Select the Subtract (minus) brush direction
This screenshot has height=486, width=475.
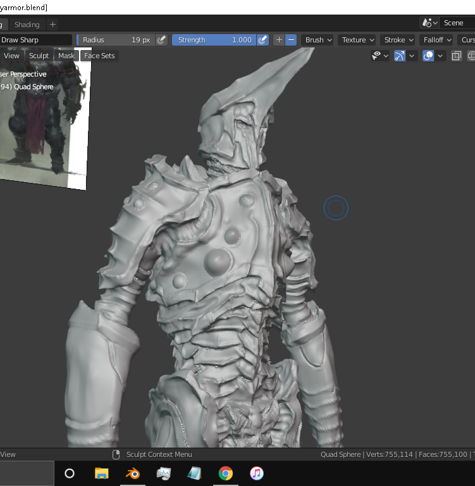tap(291, 40)
